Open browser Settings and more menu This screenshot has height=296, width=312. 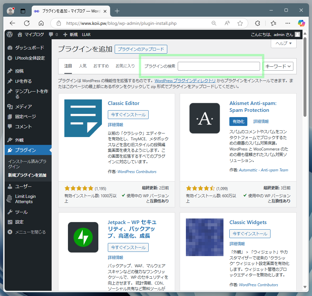(x=288, y=23)
